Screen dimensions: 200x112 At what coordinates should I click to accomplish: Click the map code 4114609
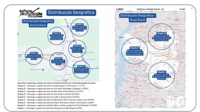coord(182,9)
